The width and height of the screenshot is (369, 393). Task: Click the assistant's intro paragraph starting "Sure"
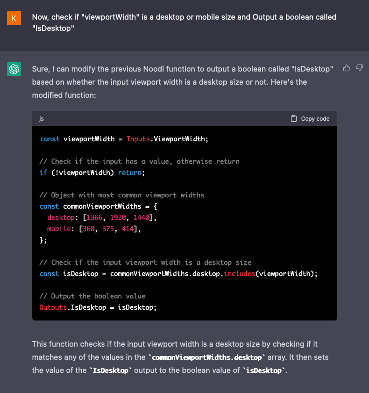pos(182,82)
